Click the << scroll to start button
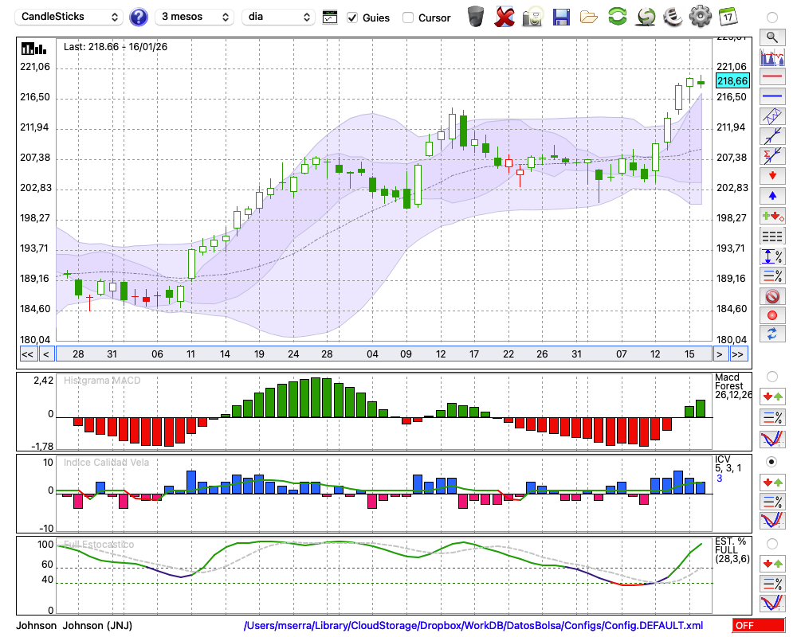The width and height of the screenshot is (797, 637). 27,354
